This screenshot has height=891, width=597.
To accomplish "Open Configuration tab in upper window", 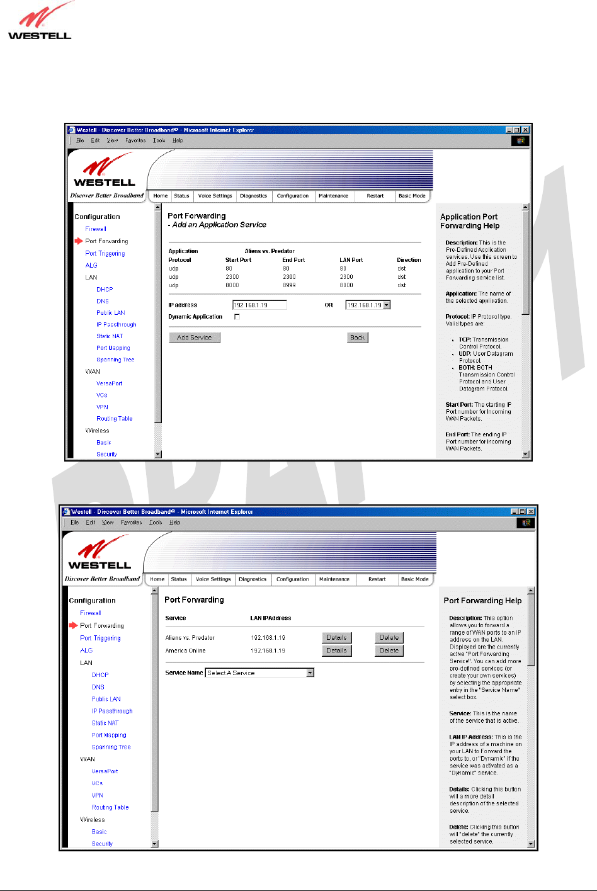I will [x=293, y=196].
